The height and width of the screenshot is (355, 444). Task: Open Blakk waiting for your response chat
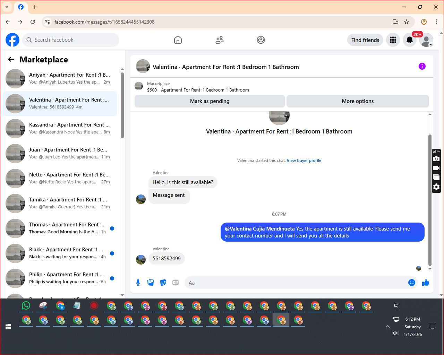coord(60,253)
